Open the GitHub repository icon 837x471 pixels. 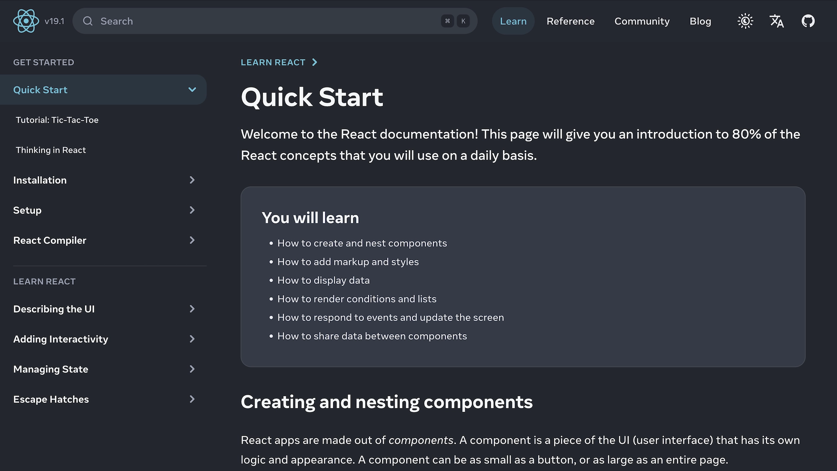pyautogui.click(x=808, y=21)
